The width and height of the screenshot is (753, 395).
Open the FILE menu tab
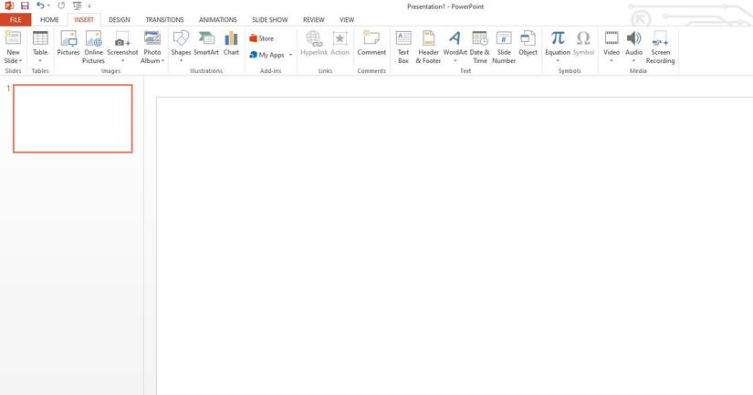(x=16, y=20)
